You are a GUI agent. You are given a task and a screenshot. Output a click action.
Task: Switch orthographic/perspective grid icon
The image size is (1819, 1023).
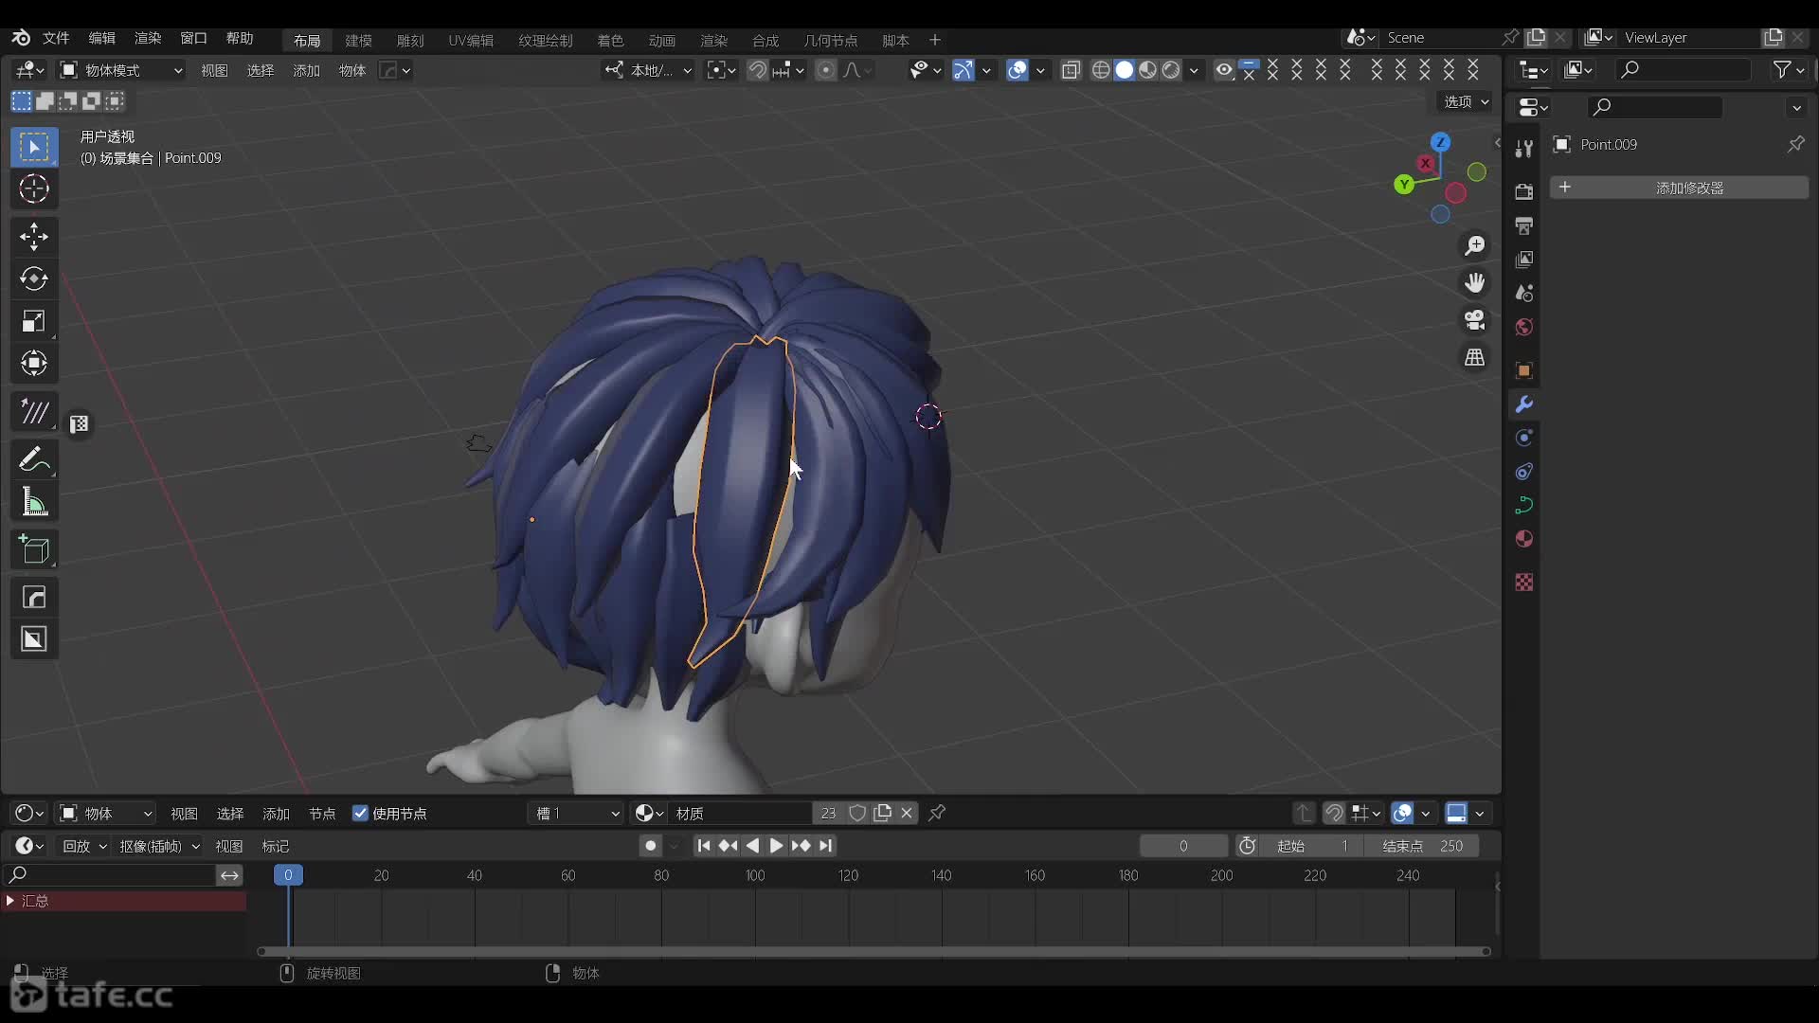point(1475,358)
